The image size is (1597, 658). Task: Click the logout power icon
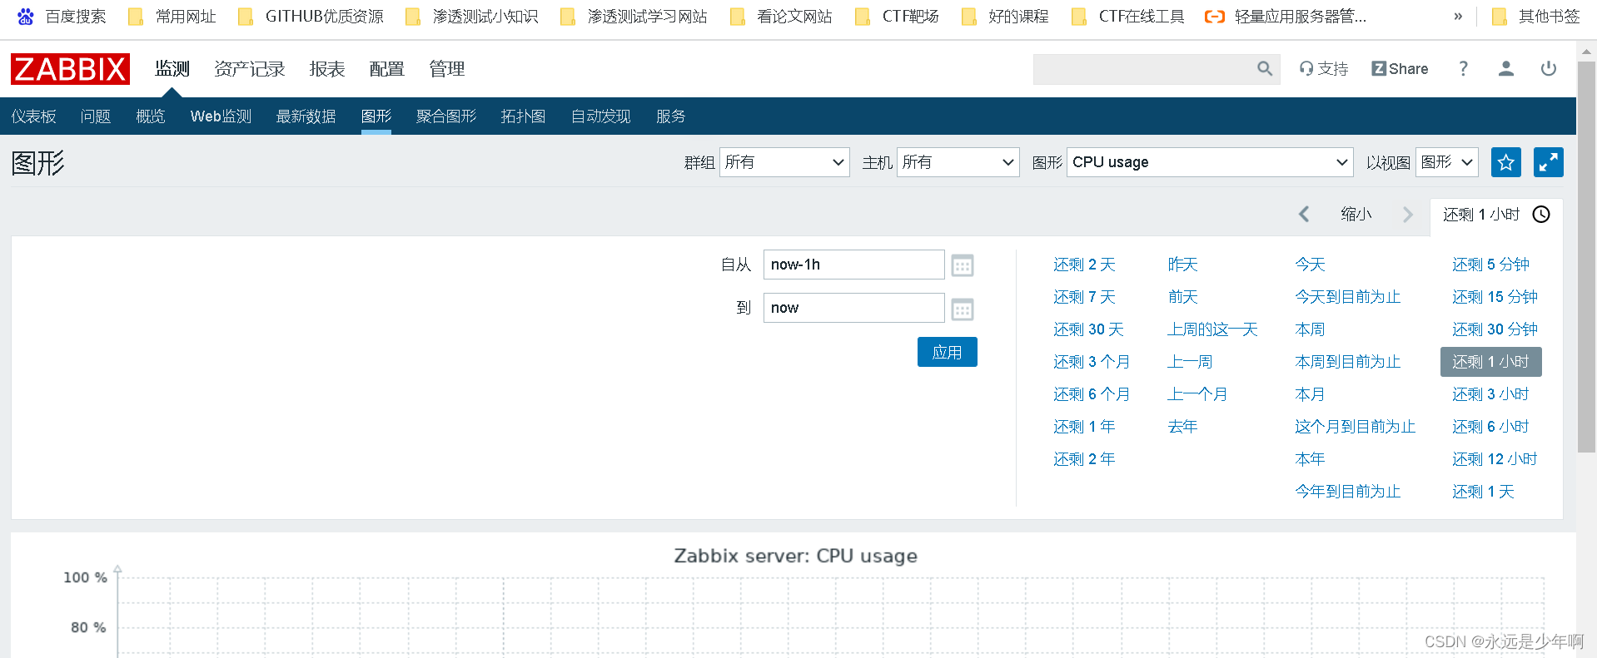(1548, 69)
